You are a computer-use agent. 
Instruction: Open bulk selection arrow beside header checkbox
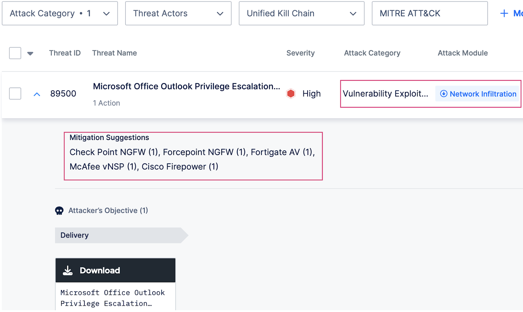[x=30, y=54]
